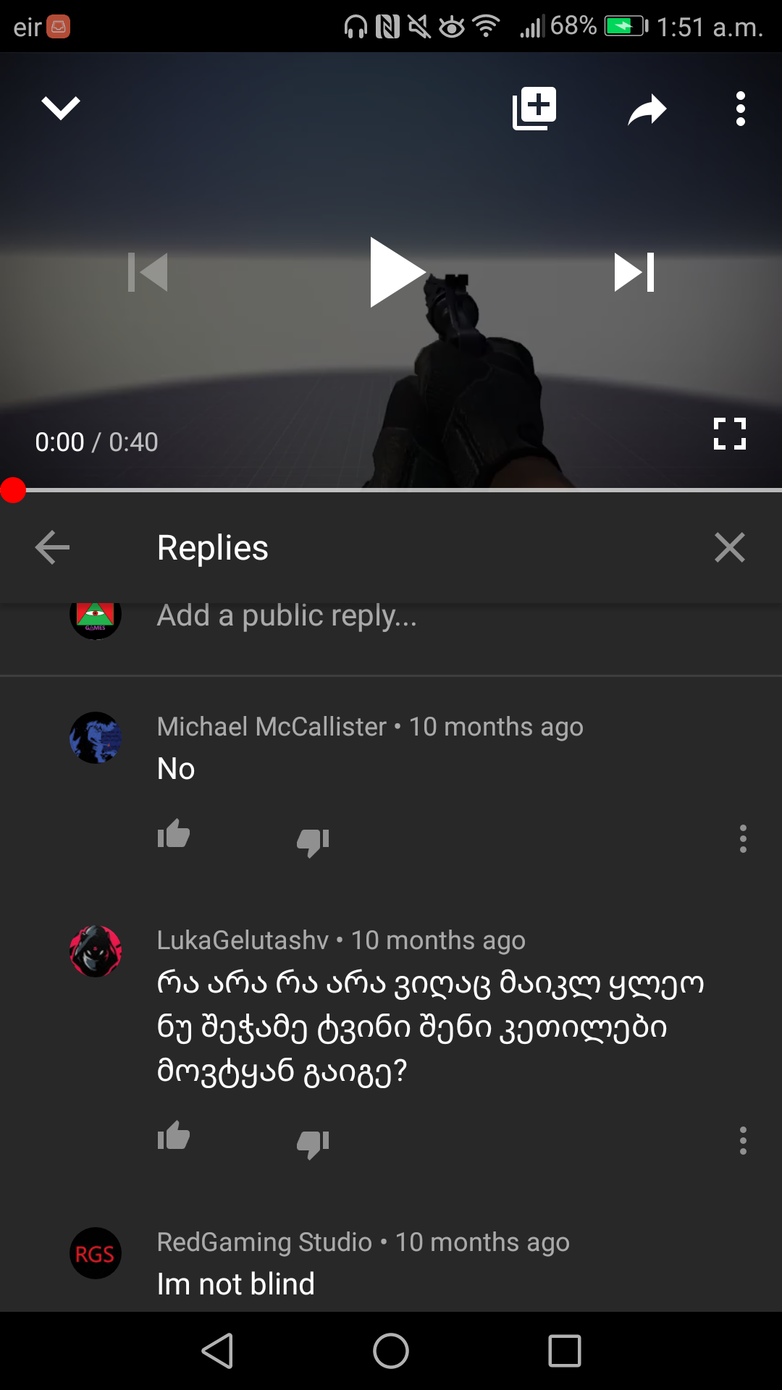Click the red progress bar scrubber
782x1390 pixels.
pos(13,490)
